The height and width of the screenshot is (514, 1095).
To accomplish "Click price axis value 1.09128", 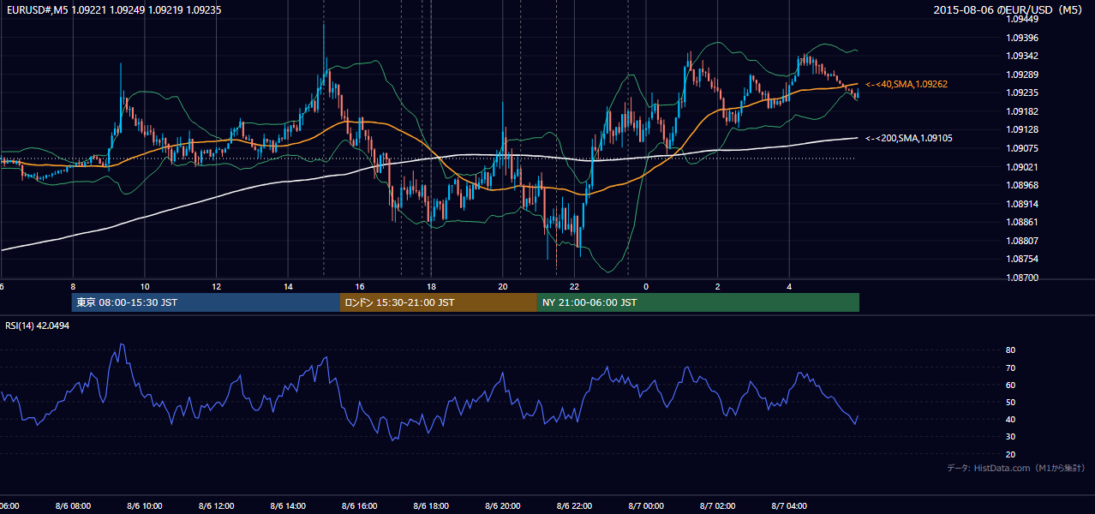I will [1022, 129].
